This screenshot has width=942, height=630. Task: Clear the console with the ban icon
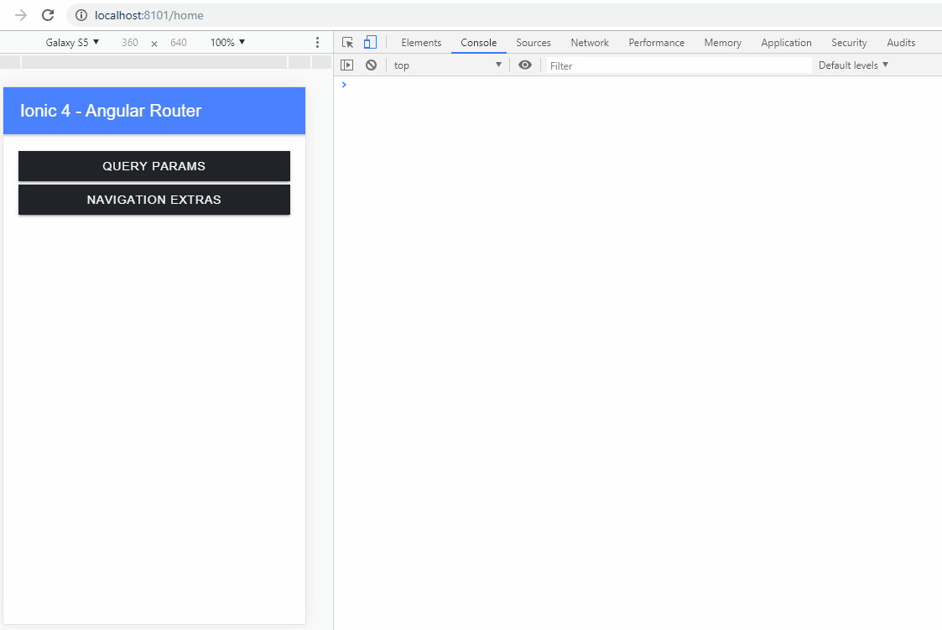pos(372,65)
